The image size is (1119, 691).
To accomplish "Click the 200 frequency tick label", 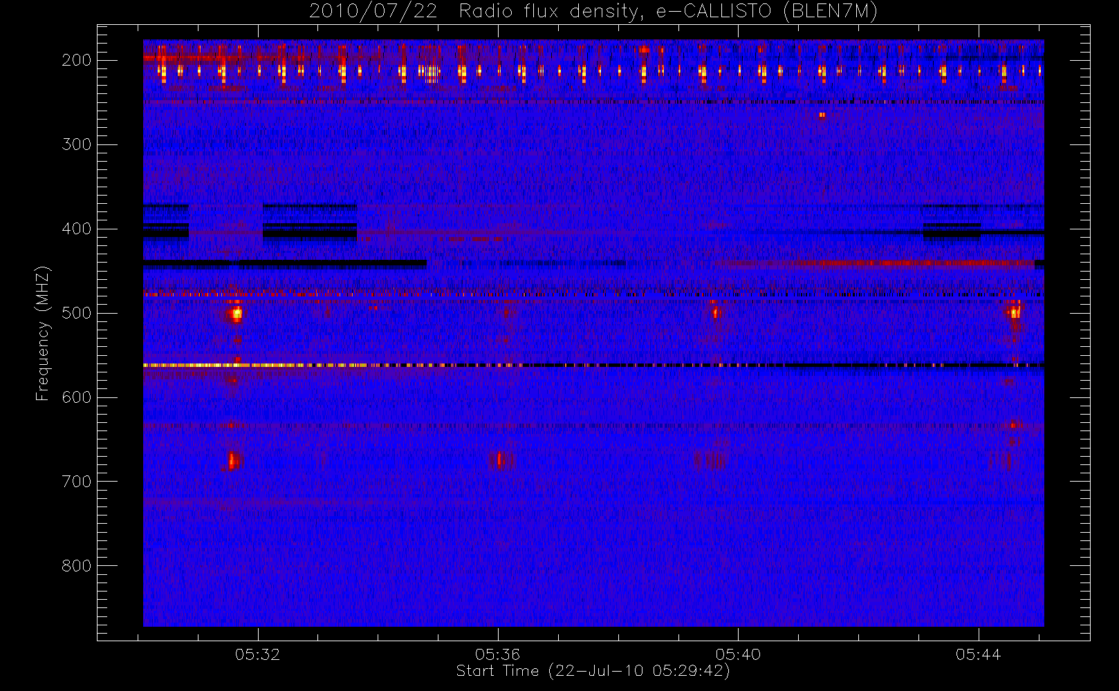I will tap(76, 60).
